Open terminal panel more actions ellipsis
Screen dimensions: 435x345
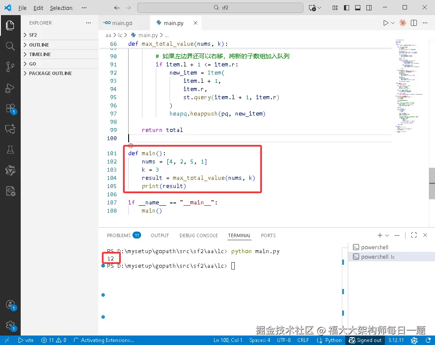point(397,235)
